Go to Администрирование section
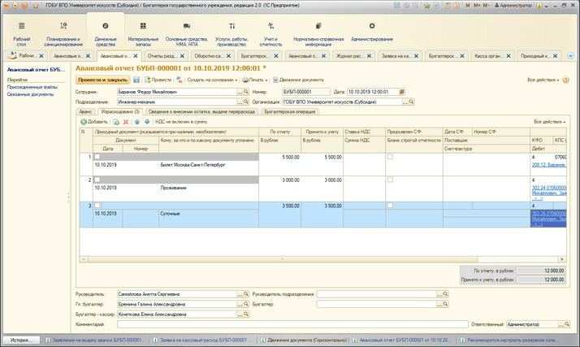This screenshot has width=580, height=347. pyautogui.click(x=372, y=33)
